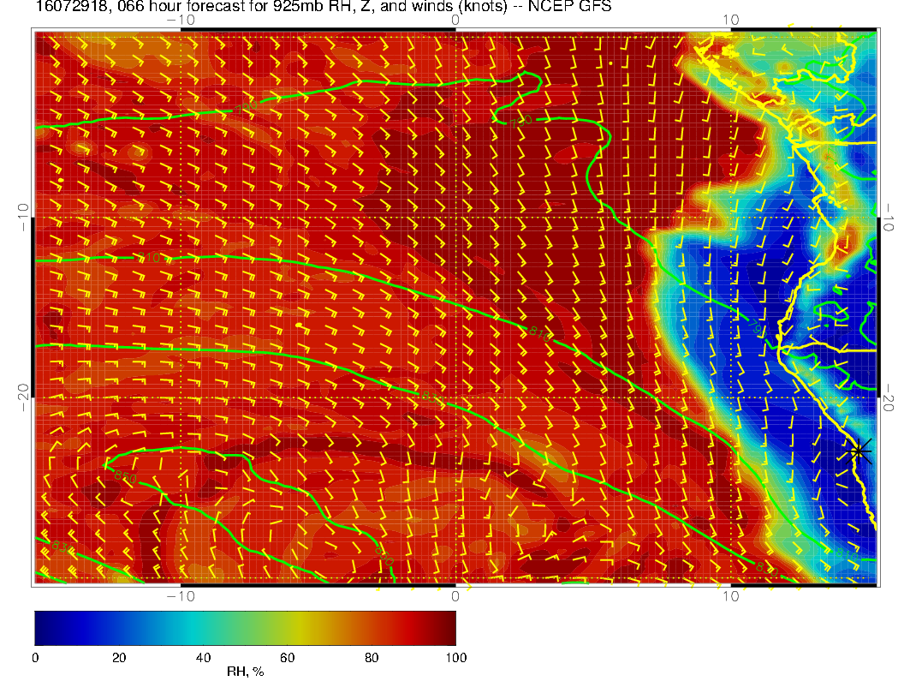Image resolution: width=904 pixels, height=699 pixels.
Task: Click the '0' longitude label on bottom axis
Action: click(x=455, y=596)
